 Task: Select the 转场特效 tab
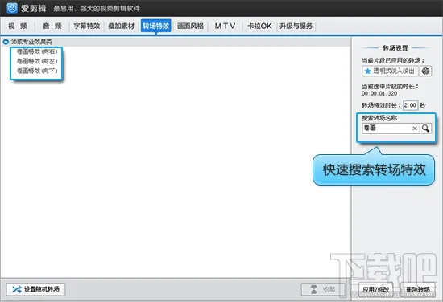(156, 27)
